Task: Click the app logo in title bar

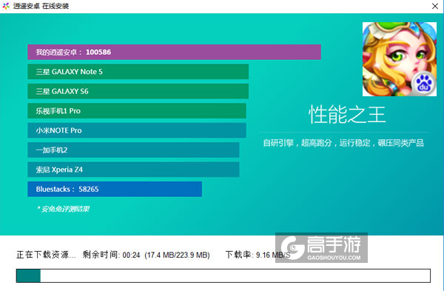Action: (6, 6)
